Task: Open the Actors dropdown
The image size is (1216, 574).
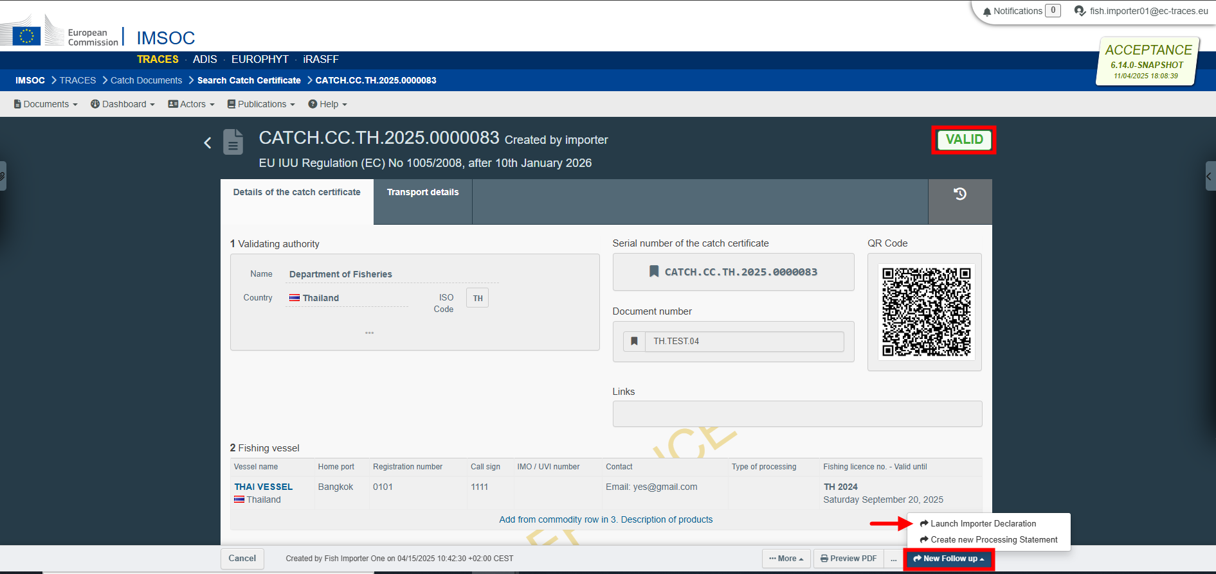Action: pyautogui.click(x=191, y=104)
